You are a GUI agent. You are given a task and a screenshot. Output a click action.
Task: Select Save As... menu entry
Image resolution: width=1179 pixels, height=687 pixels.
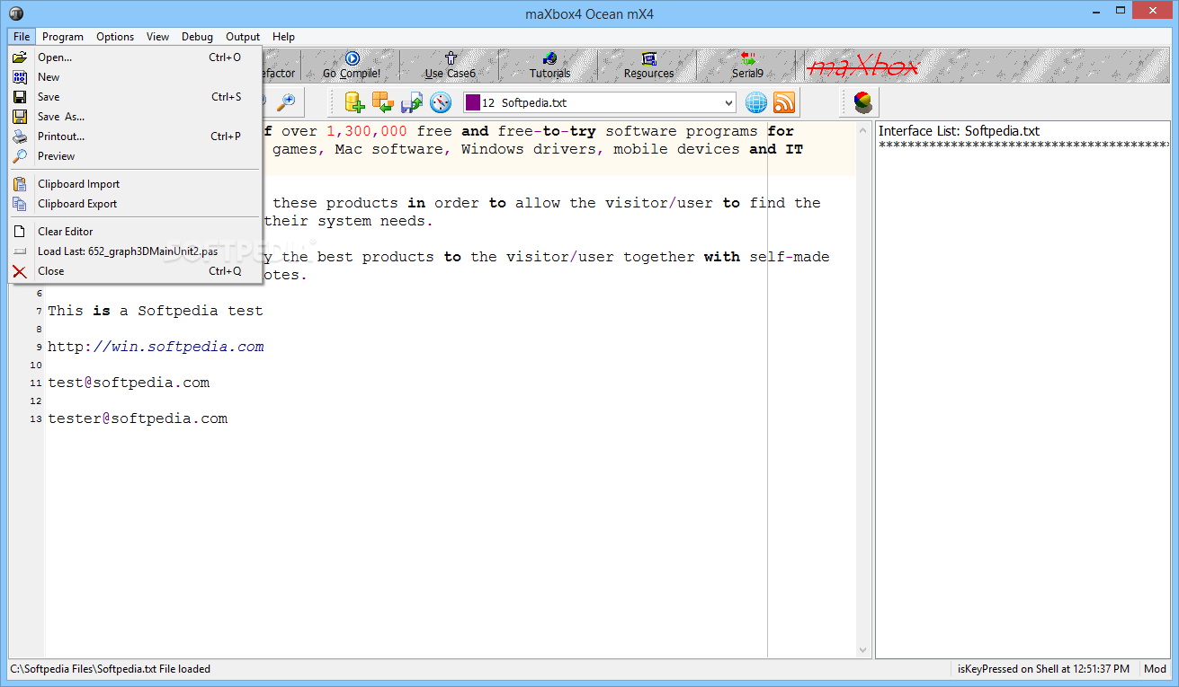pos(135,117)
